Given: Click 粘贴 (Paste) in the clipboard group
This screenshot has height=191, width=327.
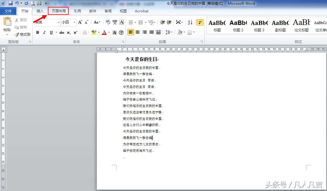Looking at the screenshot, I should (x=6, y=25).
